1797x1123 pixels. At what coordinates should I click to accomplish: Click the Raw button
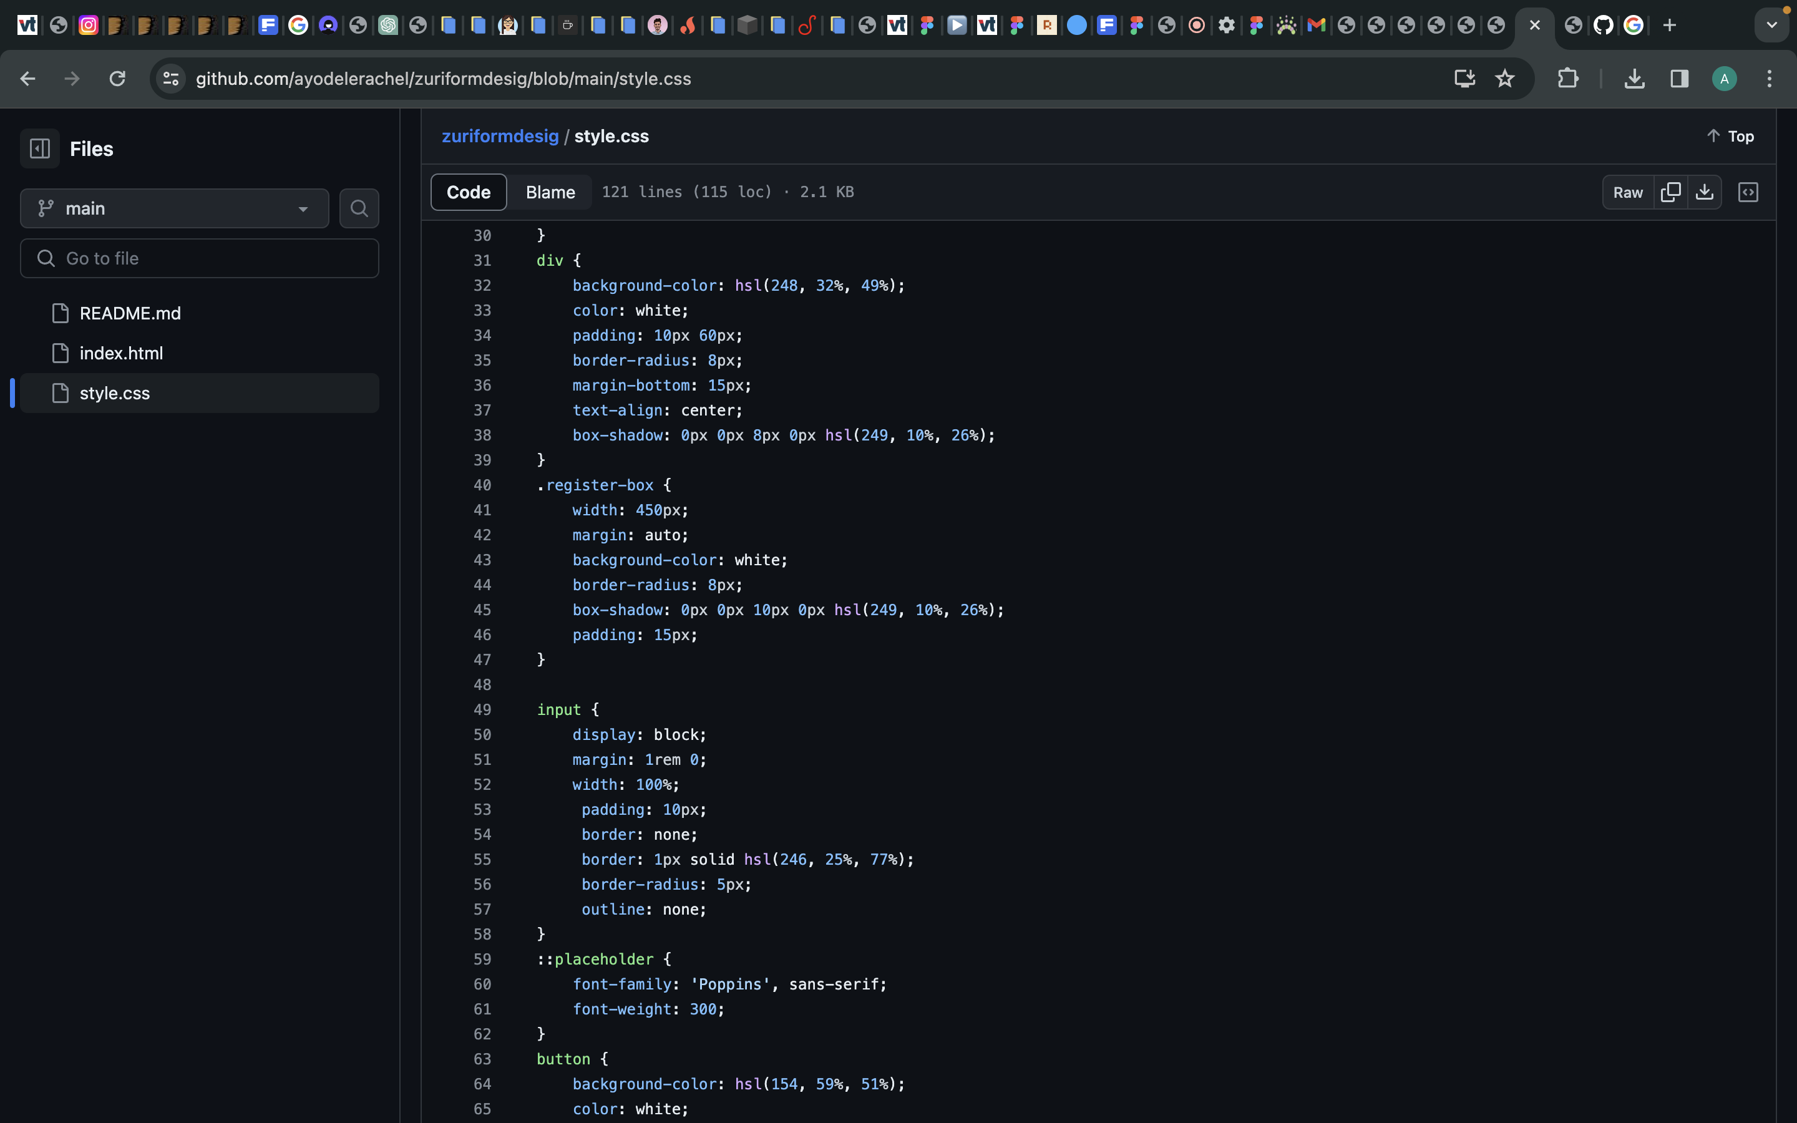(1628, 192)
